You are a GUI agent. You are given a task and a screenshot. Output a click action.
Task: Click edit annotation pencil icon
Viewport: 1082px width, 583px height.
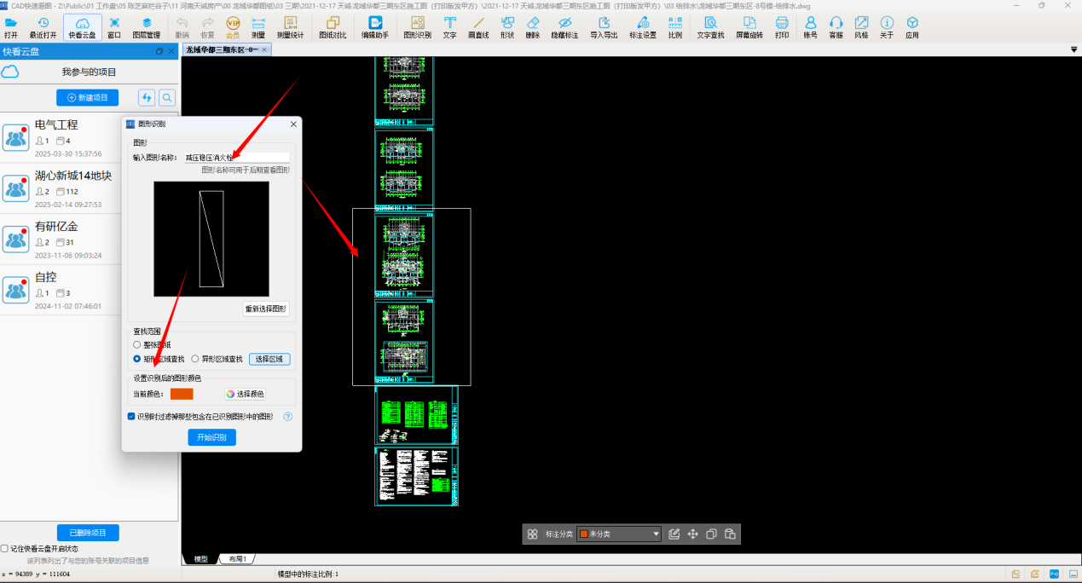tap(674, 534)
